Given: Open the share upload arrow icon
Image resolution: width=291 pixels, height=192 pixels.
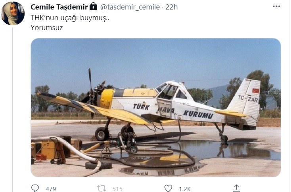Looking at the screenshot, I should click(x=236, y=188).
